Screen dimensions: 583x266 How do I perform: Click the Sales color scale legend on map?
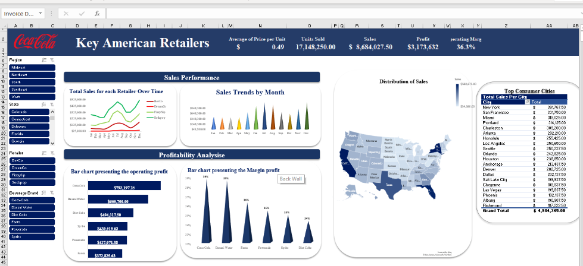457,95
